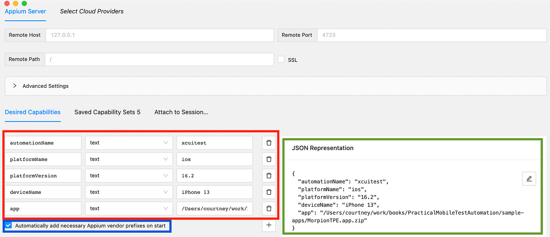
Task: Edit raw JSON with pencil icon
Action: 529,179
